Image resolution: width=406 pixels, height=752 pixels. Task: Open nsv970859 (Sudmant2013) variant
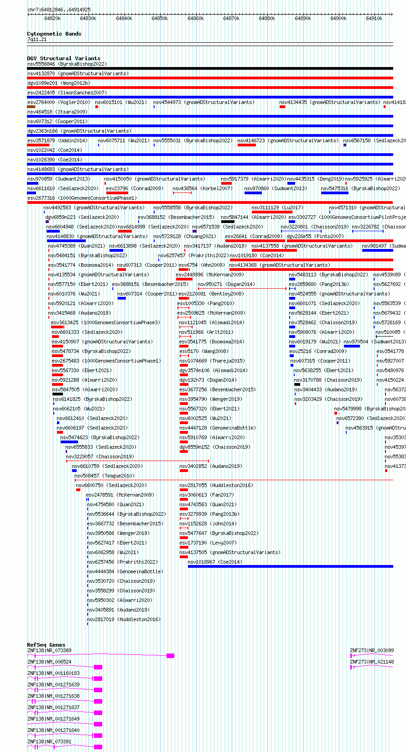click(59, 179)
